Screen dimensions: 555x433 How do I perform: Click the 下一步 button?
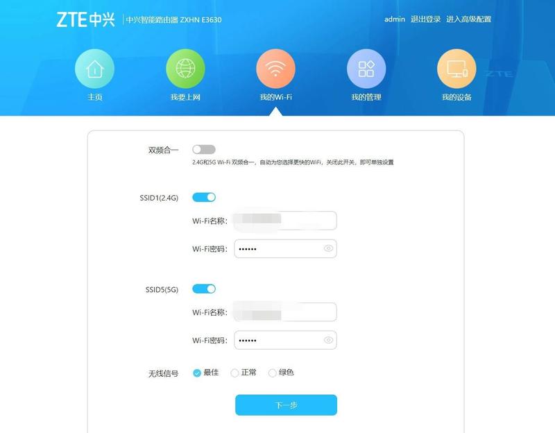(x=286, y=405)
